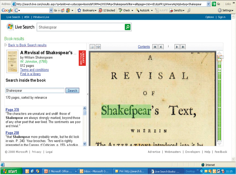Open the MSN link in blue header

27,17
